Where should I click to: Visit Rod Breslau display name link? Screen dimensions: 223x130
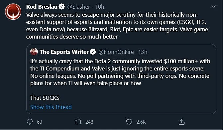[42, 7]
